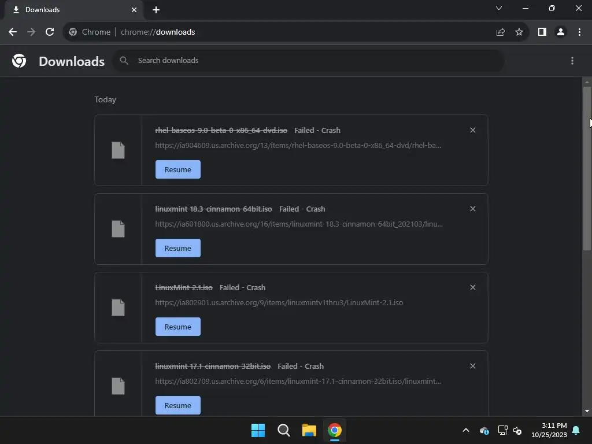The height and width of the screenshot is (444, 592).
Task: Click the Today section heading
Action: click(105, 99)
